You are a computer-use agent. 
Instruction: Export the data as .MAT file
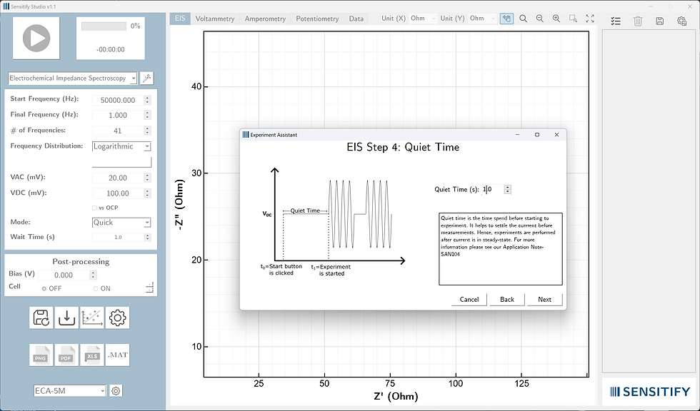pyautogui.click(x=117, y=355)
